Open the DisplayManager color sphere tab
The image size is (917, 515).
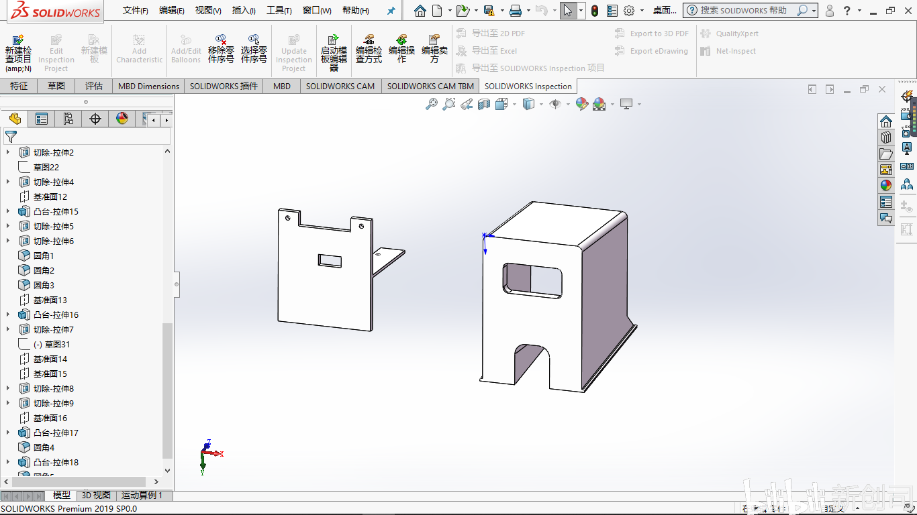click(x=122, y=119)
